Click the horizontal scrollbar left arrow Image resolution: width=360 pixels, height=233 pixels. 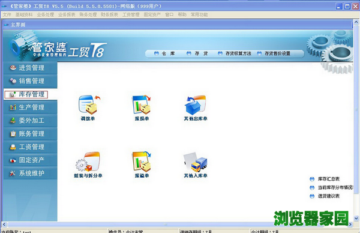pyautogui.click(x=4, y=224)
